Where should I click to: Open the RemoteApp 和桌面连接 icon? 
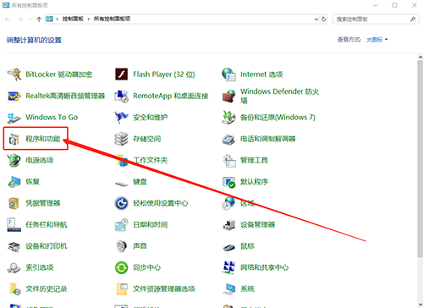pos(121,96)
